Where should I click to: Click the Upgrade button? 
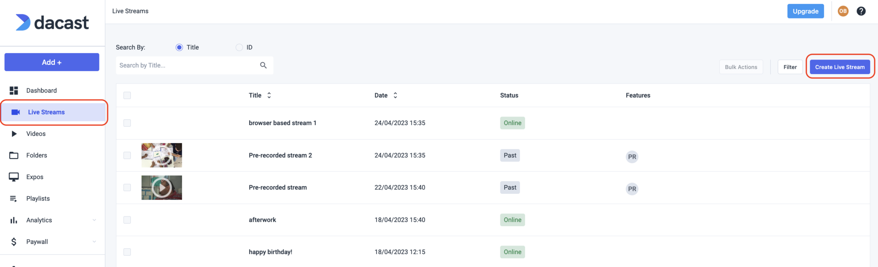(x=805, y=11)
